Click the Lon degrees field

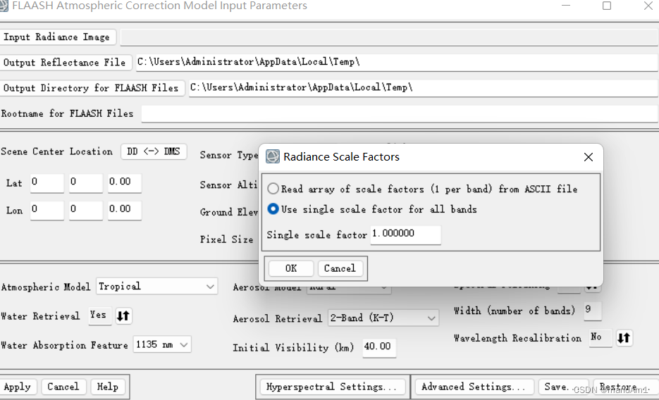(x=47, y=211)
